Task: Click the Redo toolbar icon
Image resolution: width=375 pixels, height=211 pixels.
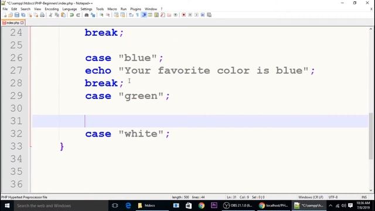Action: pos(78,15)
